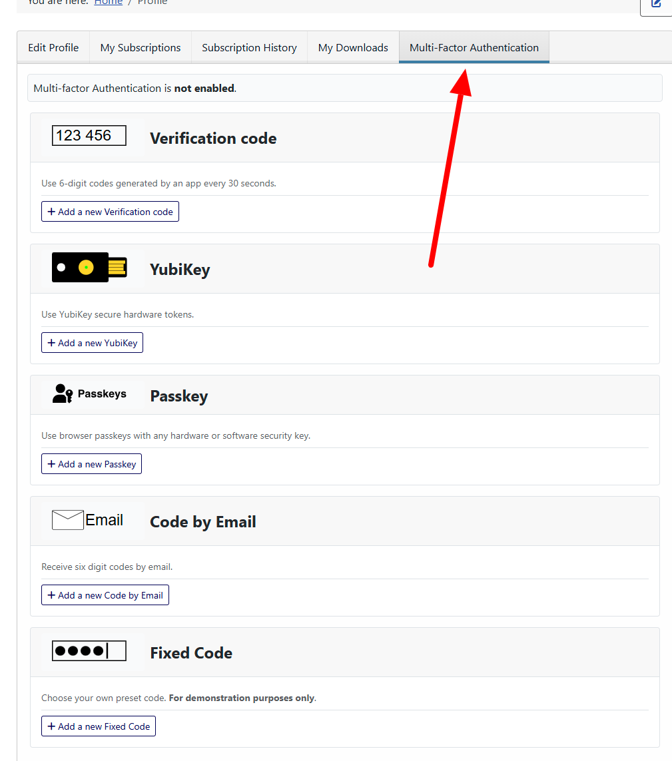Click the edit pencil icon at top right
The image size is (672, 761).
[x=657, y=4]
